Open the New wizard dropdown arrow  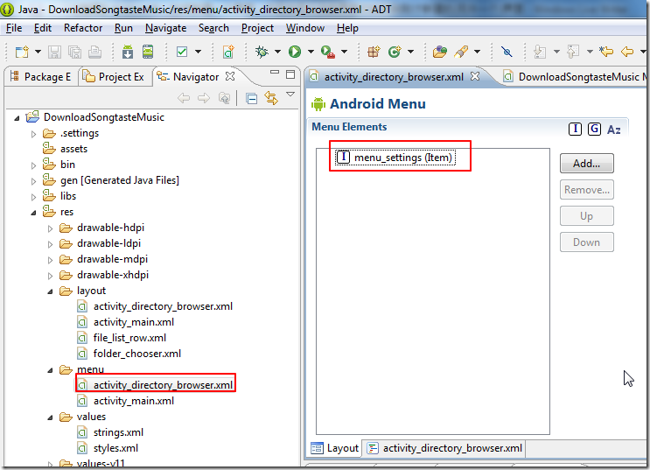coord(38,52)
